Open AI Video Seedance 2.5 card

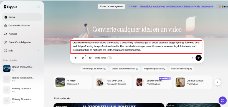[73, 82]
